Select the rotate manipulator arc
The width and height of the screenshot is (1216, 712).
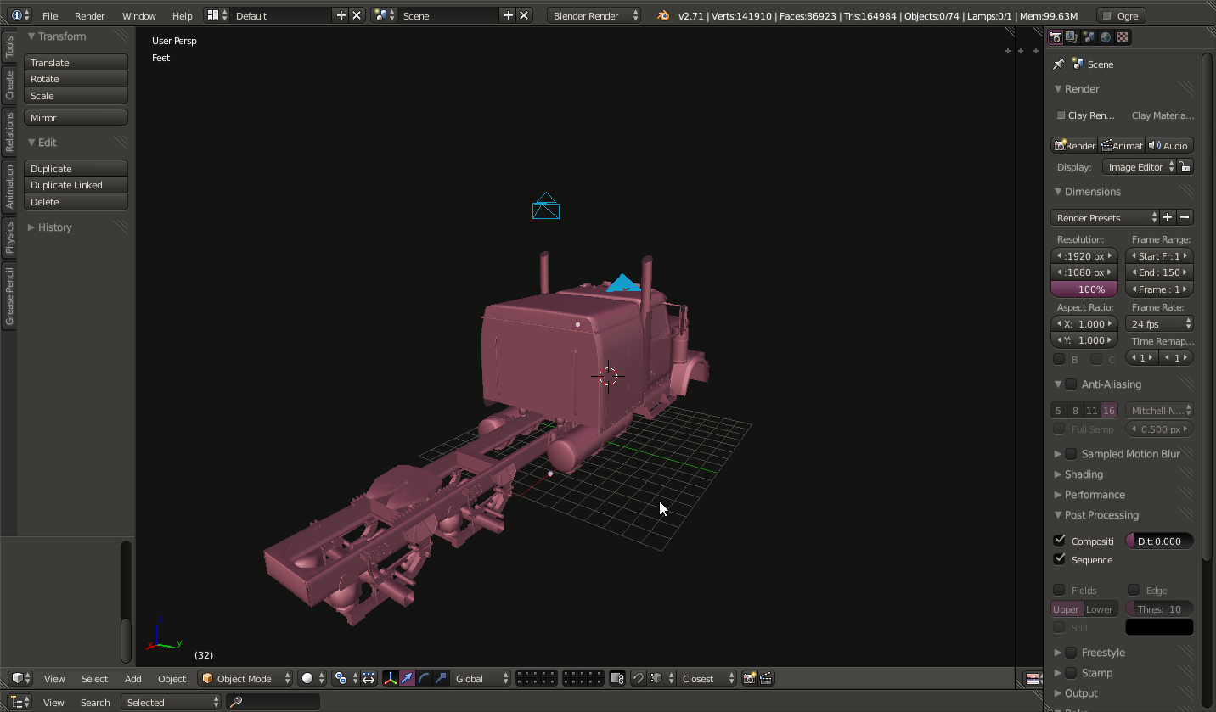click(424, 678)
